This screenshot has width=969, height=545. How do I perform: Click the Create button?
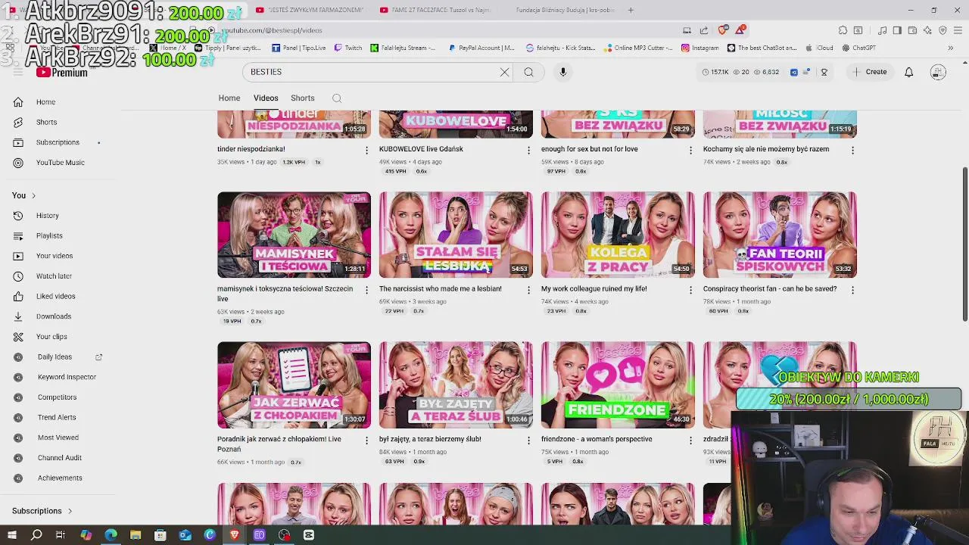[x=869, y=72]
